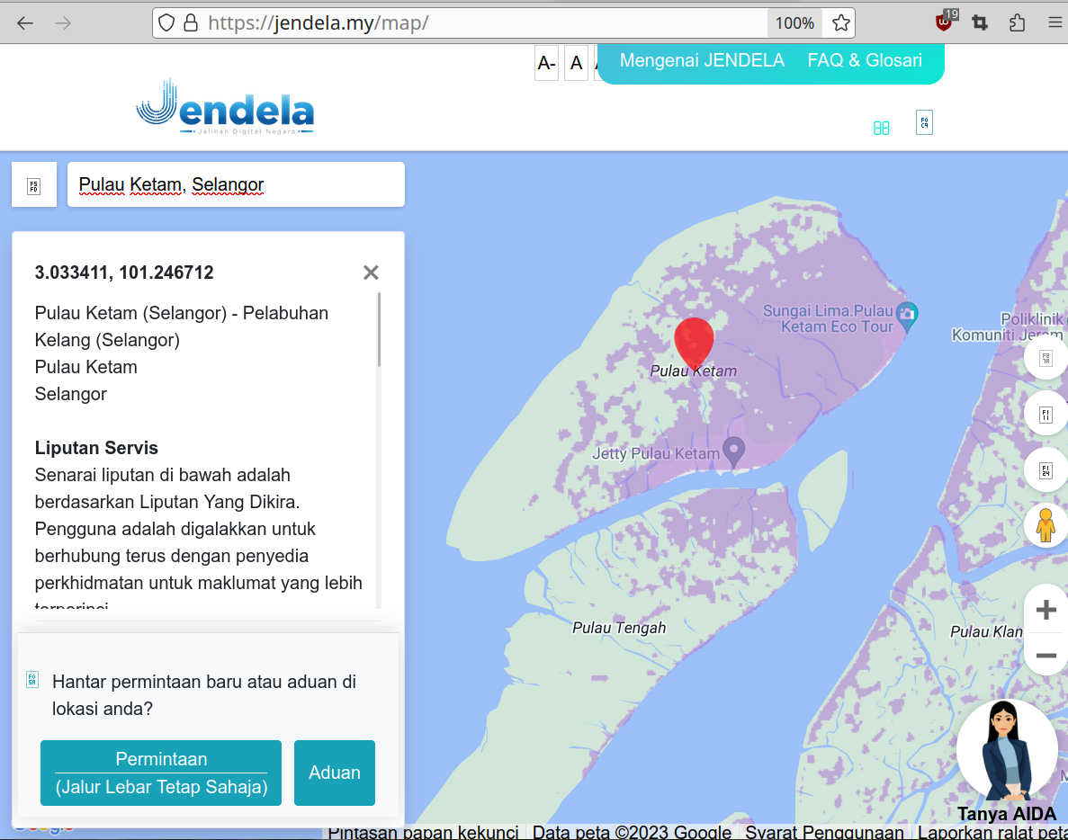Bookmark this page with the star icon
This screenshot has height=840, width=1068.
point(841,23)
